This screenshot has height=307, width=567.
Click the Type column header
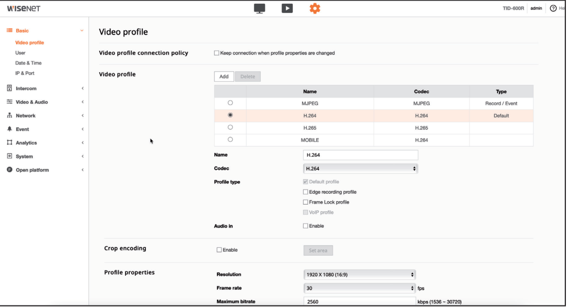pyautogui.click(x=501, y=92)
